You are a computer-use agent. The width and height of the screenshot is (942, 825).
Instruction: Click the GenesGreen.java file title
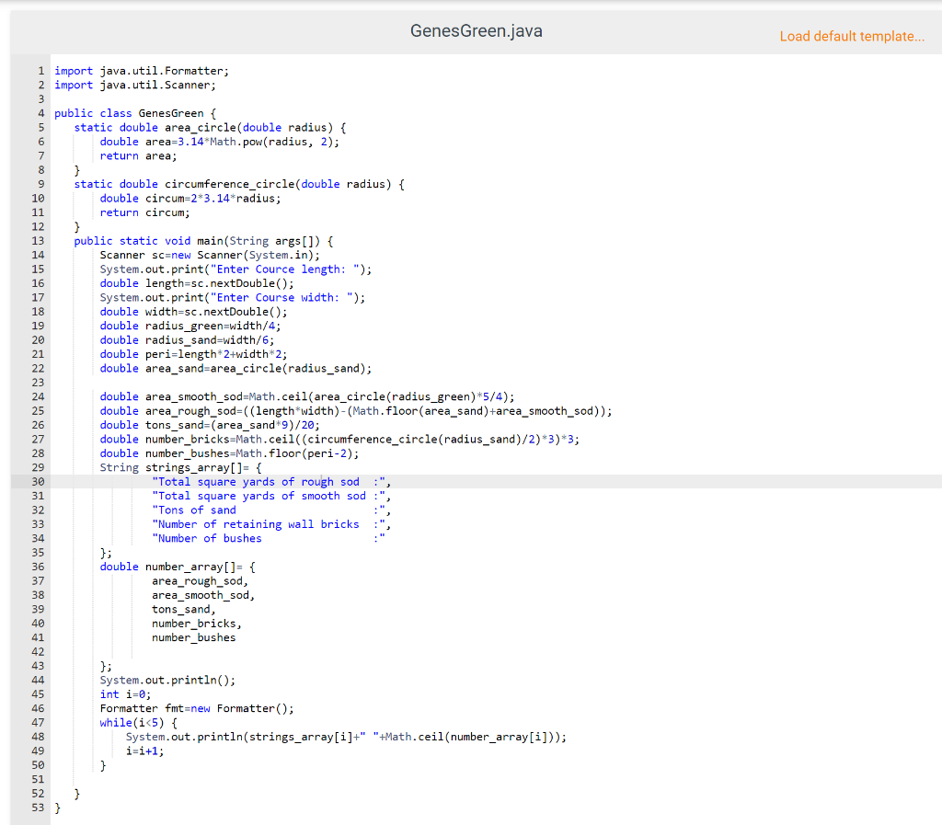click(476, 31)
